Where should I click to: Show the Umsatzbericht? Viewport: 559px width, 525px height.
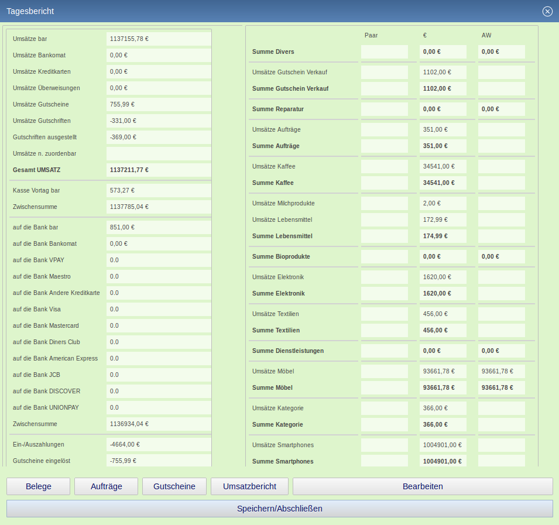(250, 486)
